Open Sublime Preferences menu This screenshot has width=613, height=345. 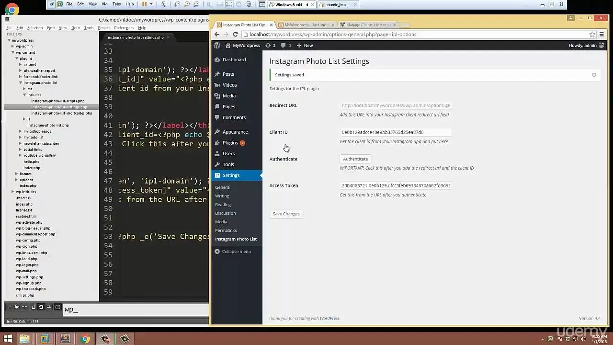pyautogui.click(x=124, y=28)
